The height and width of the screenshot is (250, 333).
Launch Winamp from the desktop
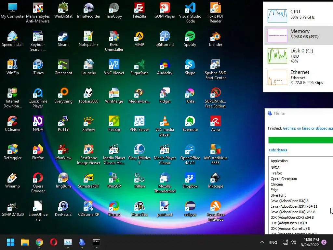(13, 180)
